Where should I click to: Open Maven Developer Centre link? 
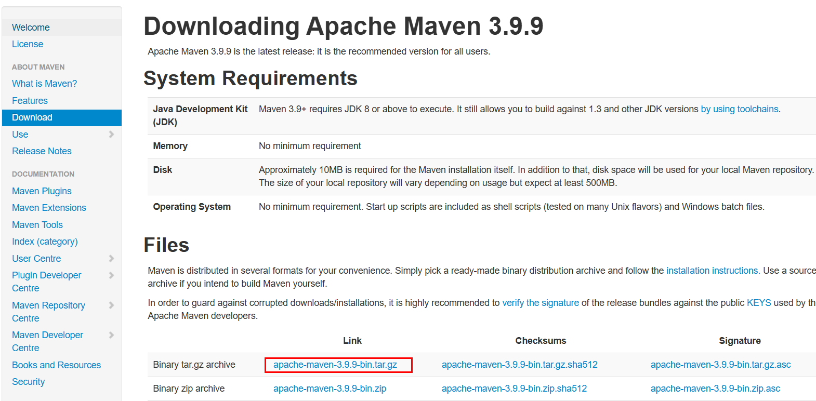click(47, 341)
